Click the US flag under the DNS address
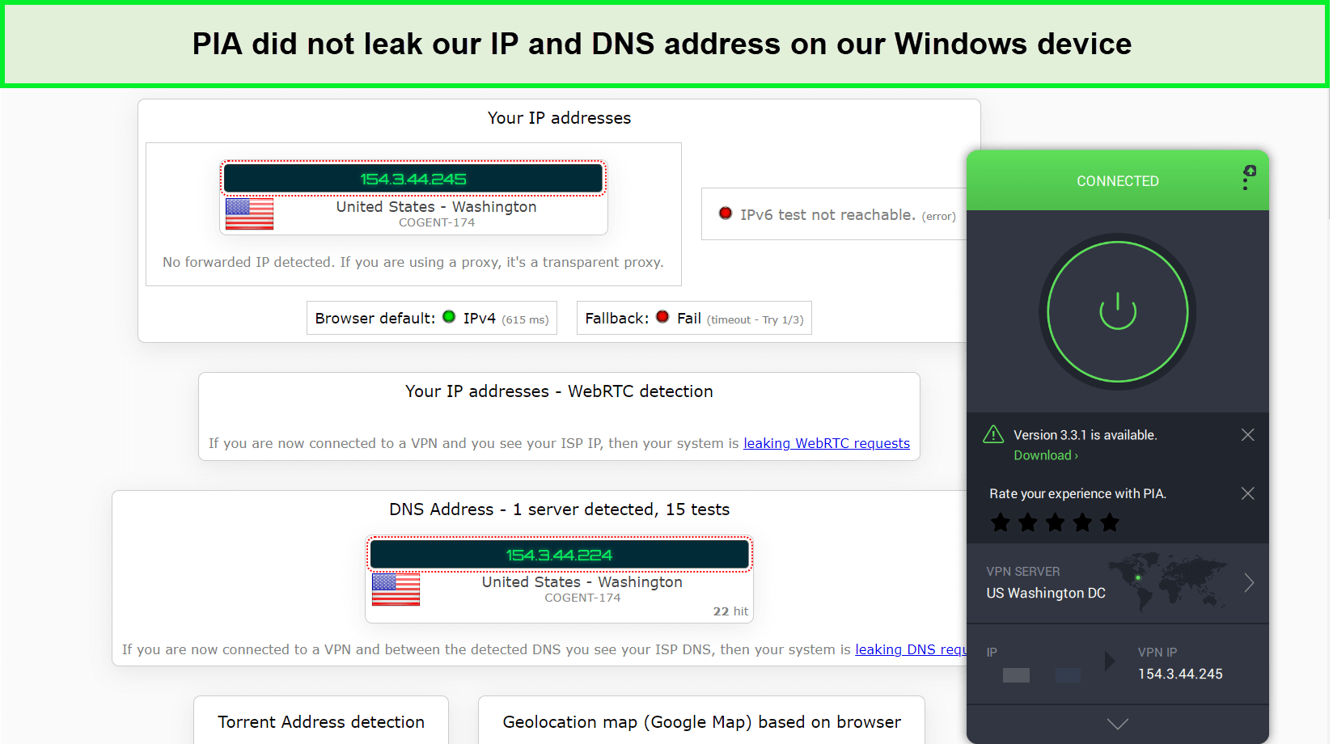The image size is (1333, 744). tap(396, 590)
